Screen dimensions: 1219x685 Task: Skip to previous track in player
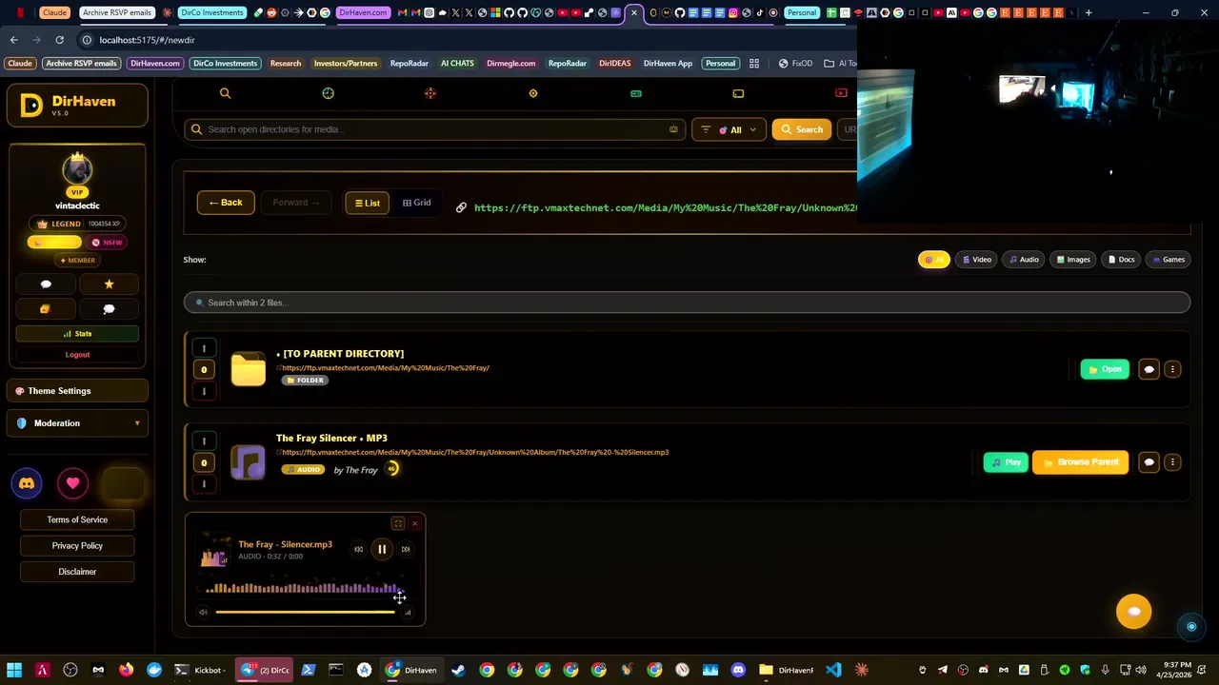[x=358, y=549]
